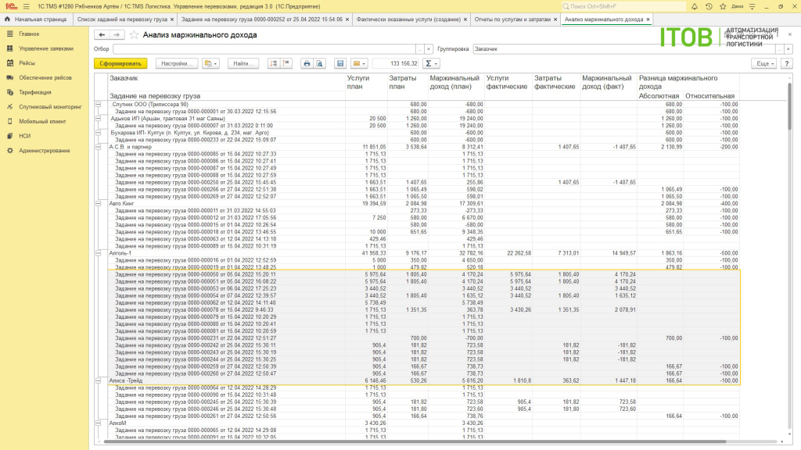Collapse the Адыков ИП group
Screen dimensions: 801x450
coord(99,119)
